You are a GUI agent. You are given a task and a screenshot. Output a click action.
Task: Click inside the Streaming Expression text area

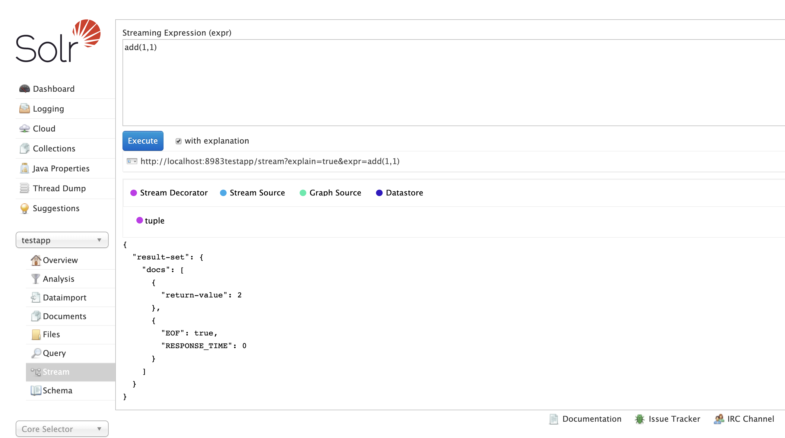pos(427,82)
